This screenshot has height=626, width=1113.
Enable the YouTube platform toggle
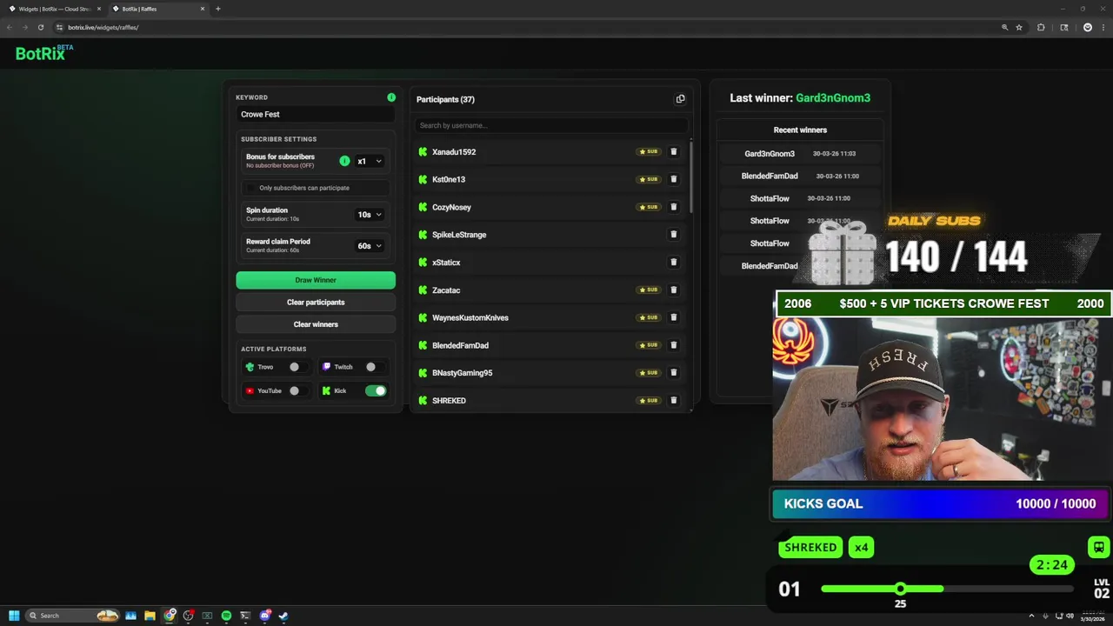[x=298, y=390]
